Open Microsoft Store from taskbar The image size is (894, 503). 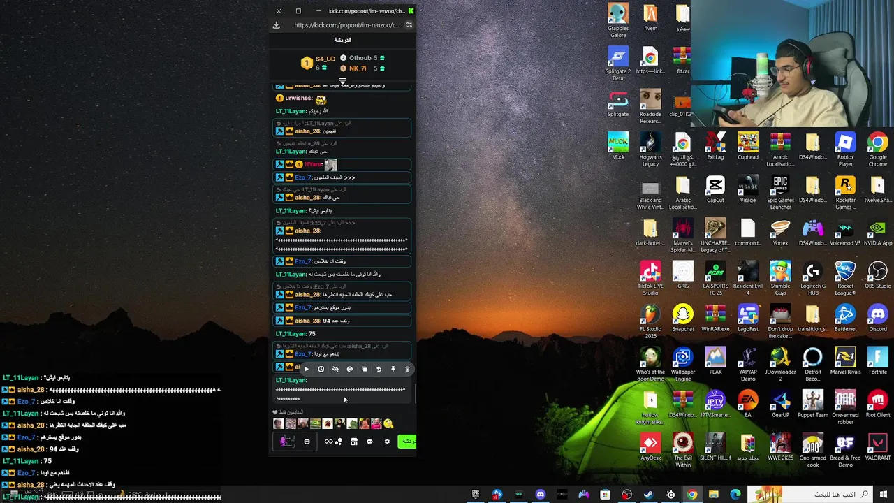pos(605,495)
